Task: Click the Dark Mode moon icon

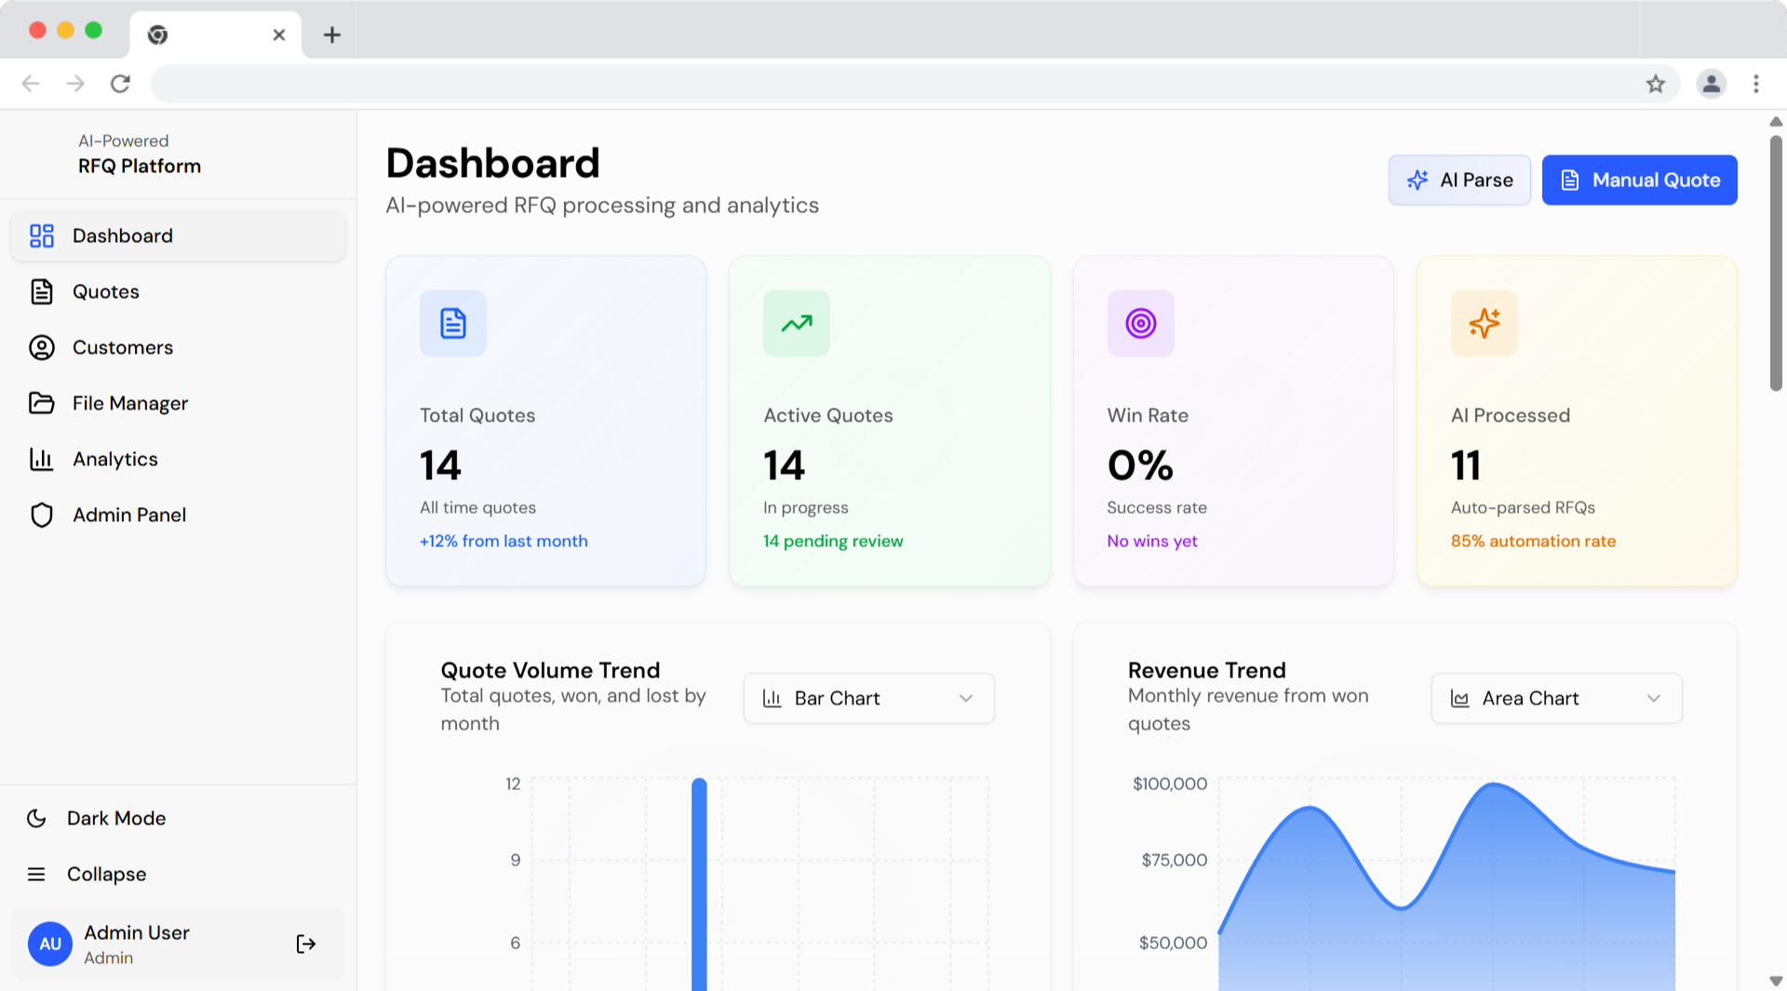Action: [36, 818]
